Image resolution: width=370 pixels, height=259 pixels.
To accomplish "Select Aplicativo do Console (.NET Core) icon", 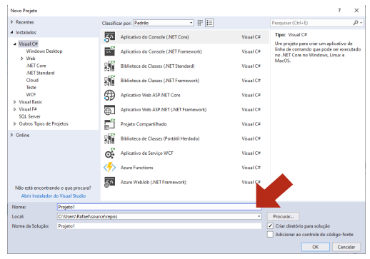I will point(109,37).
